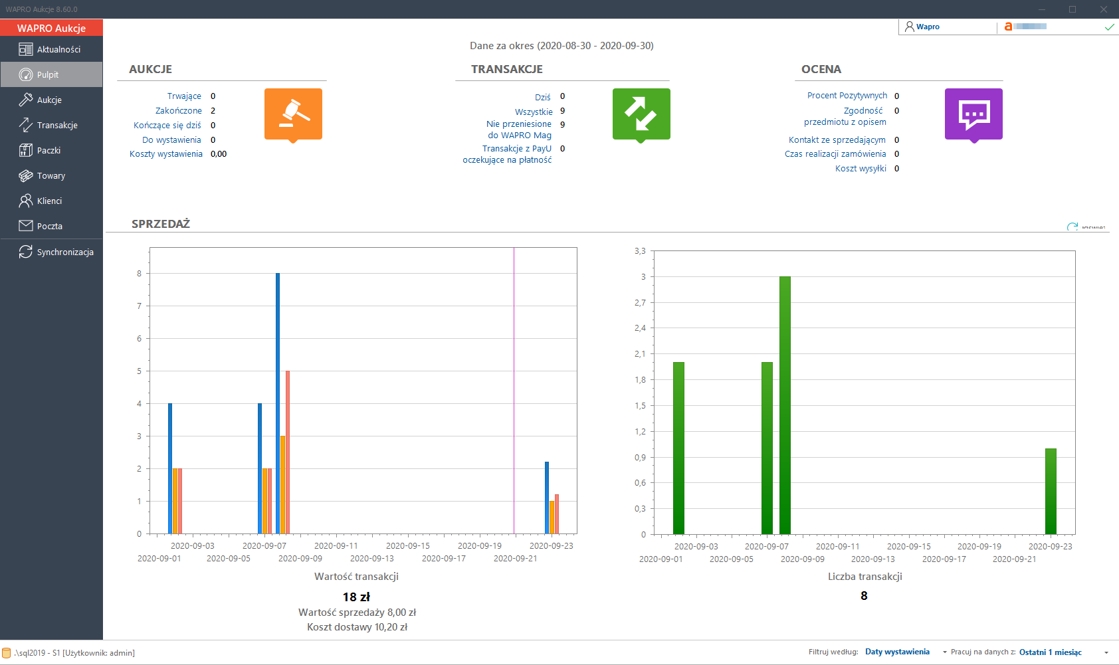Screen dimensions: 1119x665
Task: Open the Towary goods icon
Action: pyautogui.click(x=26, y=175)
